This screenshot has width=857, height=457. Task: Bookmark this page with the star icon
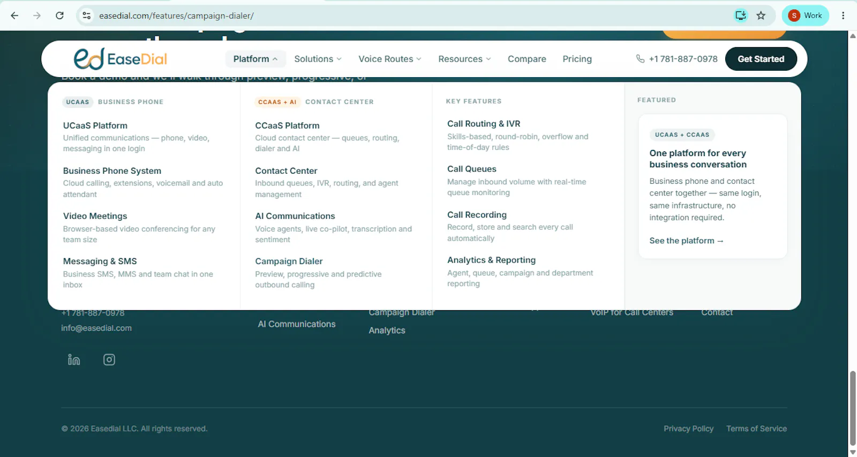[x=761, y=16]
